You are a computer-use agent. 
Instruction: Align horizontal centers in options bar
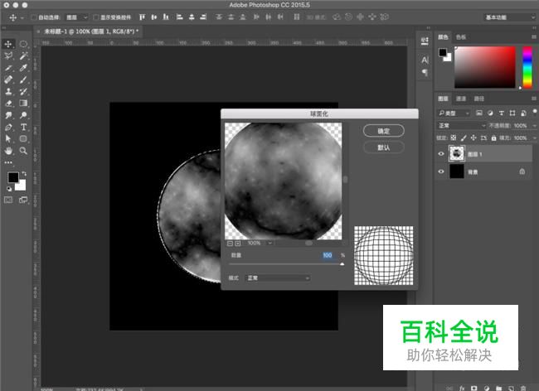pos(192,17)
